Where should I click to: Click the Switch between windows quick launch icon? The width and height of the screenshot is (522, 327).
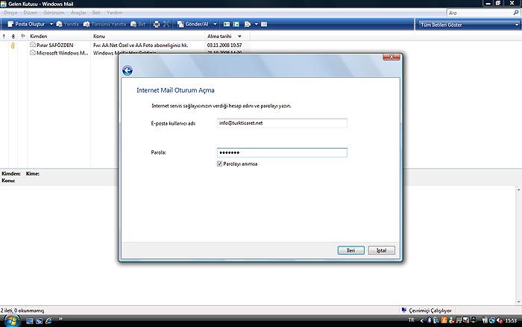pyautogui.click(x=40, y=321)
